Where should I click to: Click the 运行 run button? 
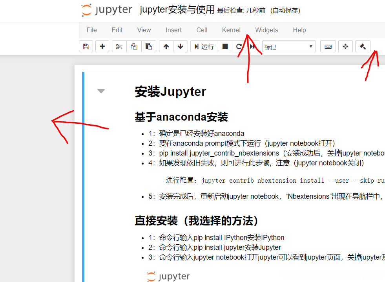pos(204,46)
